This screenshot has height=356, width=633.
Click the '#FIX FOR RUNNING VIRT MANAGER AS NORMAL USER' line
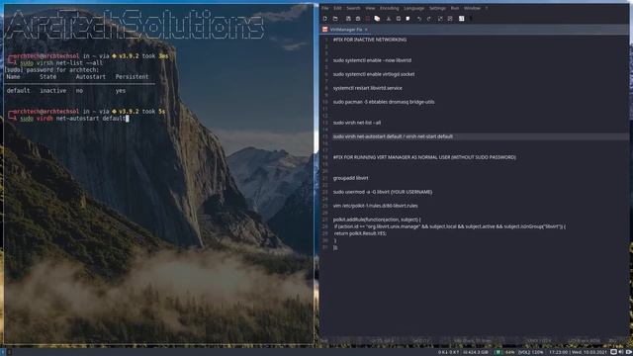coord(424,157)
